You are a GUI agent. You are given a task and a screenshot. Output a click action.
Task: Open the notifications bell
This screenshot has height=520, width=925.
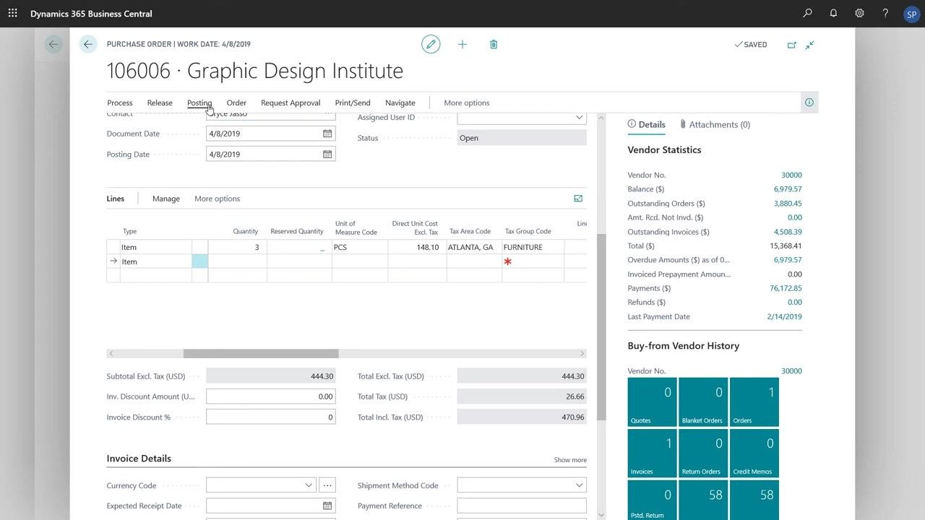click(x=833, y=13)
